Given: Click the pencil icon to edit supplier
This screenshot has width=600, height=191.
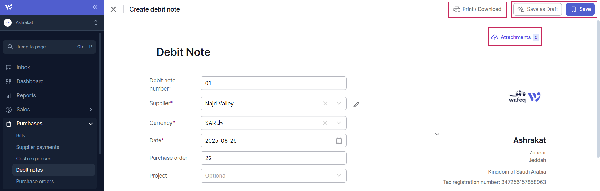Looking at the screenshot, I should coord(356,104).
